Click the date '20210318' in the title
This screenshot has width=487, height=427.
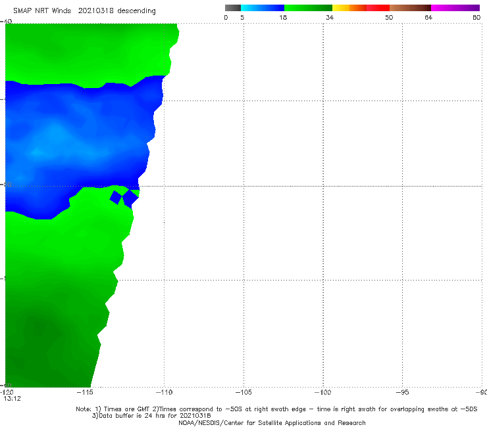[x=96, y=11]
